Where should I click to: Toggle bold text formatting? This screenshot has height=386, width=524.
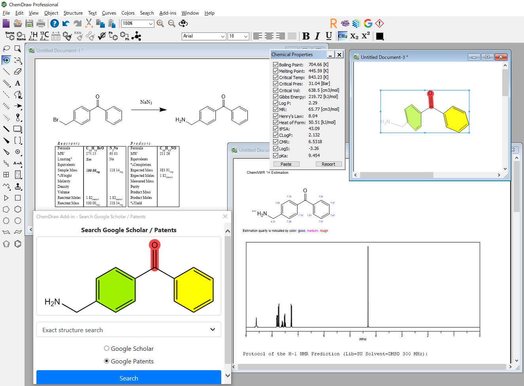[x=306, y=36]
